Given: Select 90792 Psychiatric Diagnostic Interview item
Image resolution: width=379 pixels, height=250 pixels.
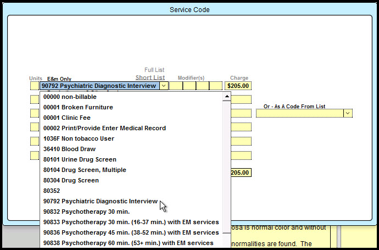Looking at the screenshot, I should pyautogui.click(x=100, y=201).
